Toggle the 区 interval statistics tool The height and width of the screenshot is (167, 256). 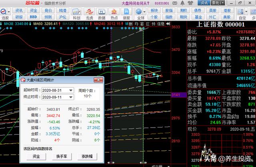point(148,24)
